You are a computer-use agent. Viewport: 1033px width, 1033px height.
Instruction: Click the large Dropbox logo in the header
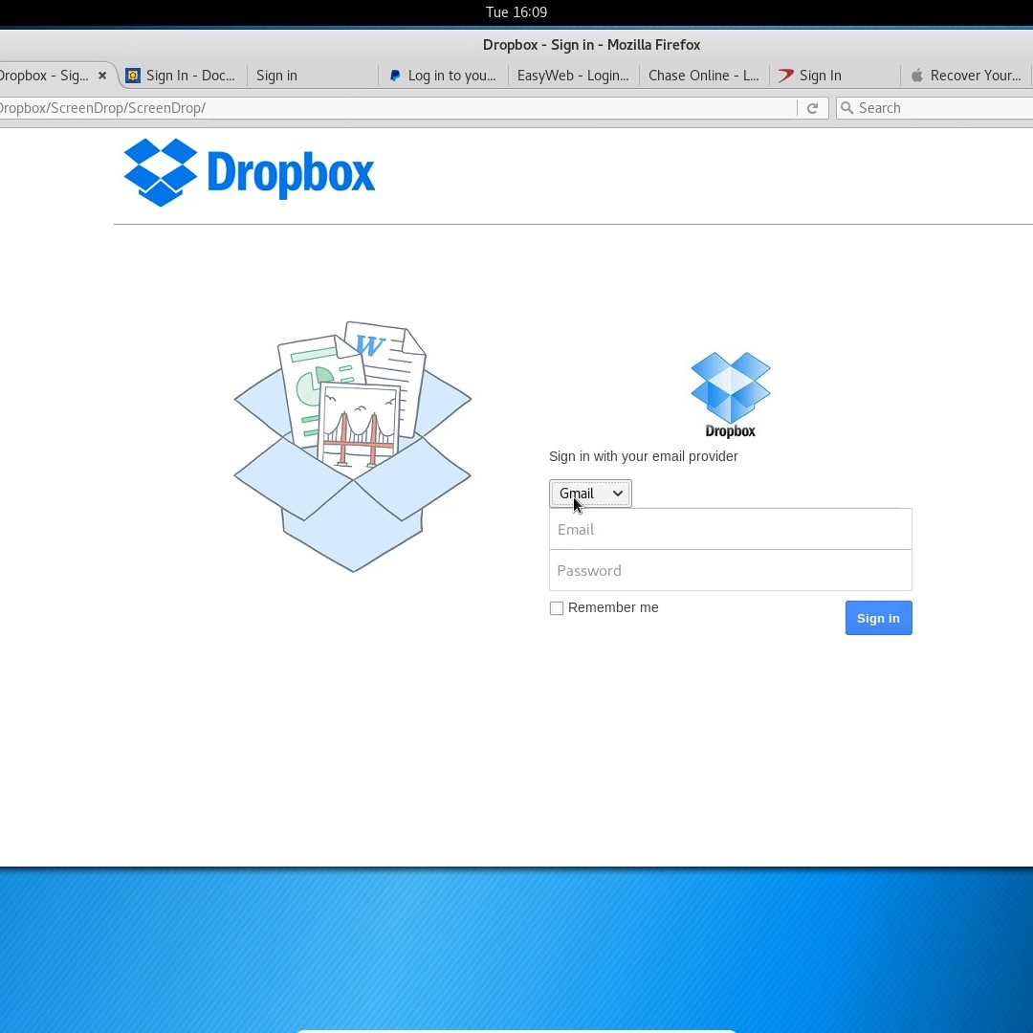[x=249, y=172]
